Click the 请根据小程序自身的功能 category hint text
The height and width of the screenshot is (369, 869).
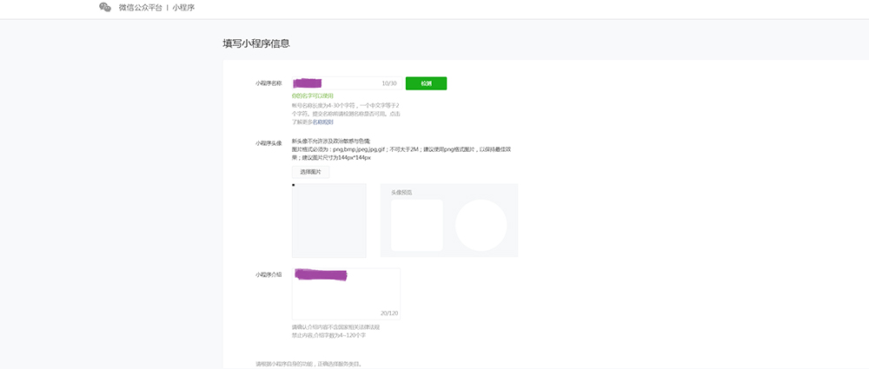(308, 363)
